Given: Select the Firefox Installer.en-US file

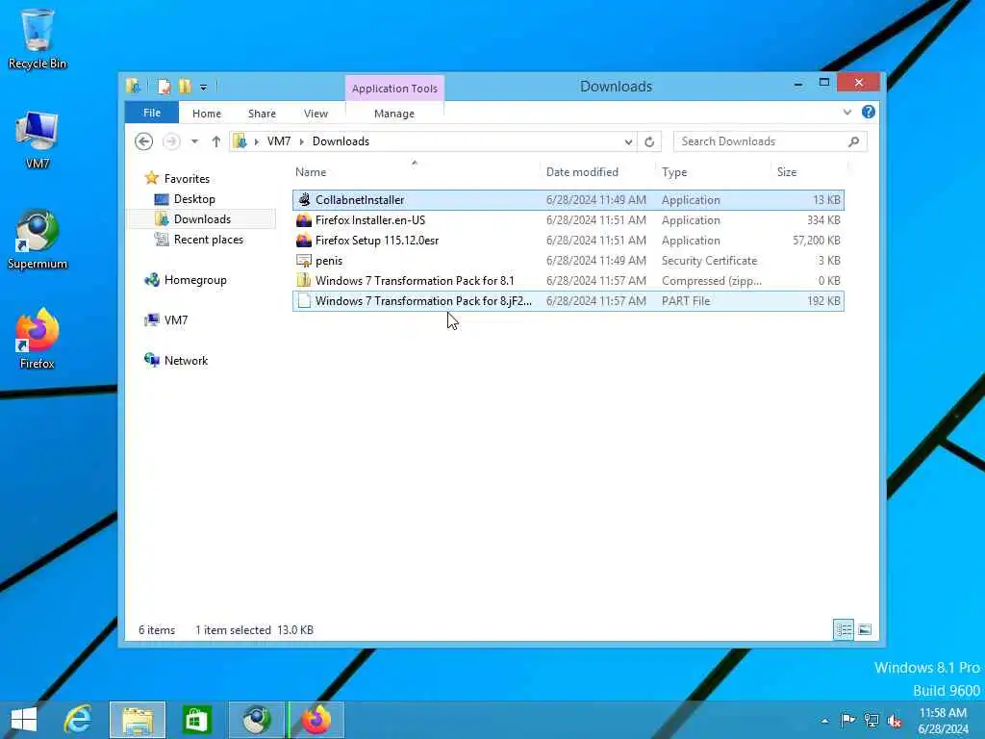Looking at the screenshot, I should click(568, 220).
